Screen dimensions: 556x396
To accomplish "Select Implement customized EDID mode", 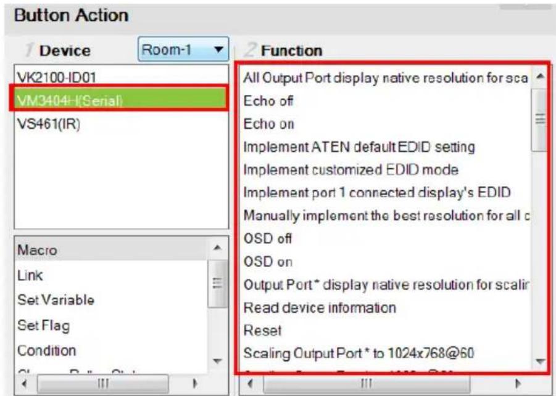I will pos(386,169).
